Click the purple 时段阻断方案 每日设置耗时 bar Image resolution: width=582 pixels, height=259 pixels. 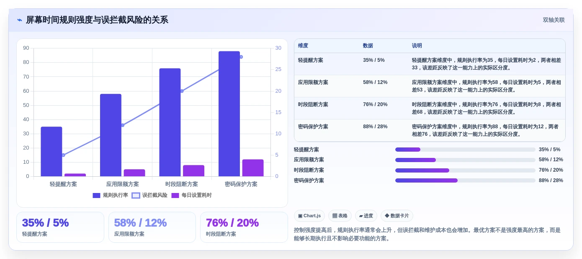(x=193, y=170)
